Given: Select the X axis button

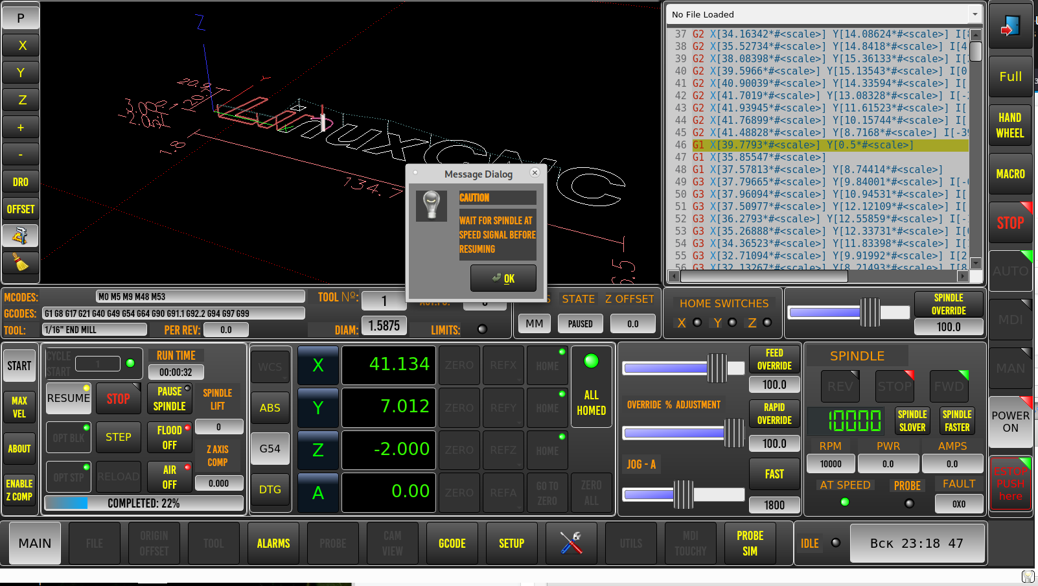Looking at the screenshot, I should (318, 366).
